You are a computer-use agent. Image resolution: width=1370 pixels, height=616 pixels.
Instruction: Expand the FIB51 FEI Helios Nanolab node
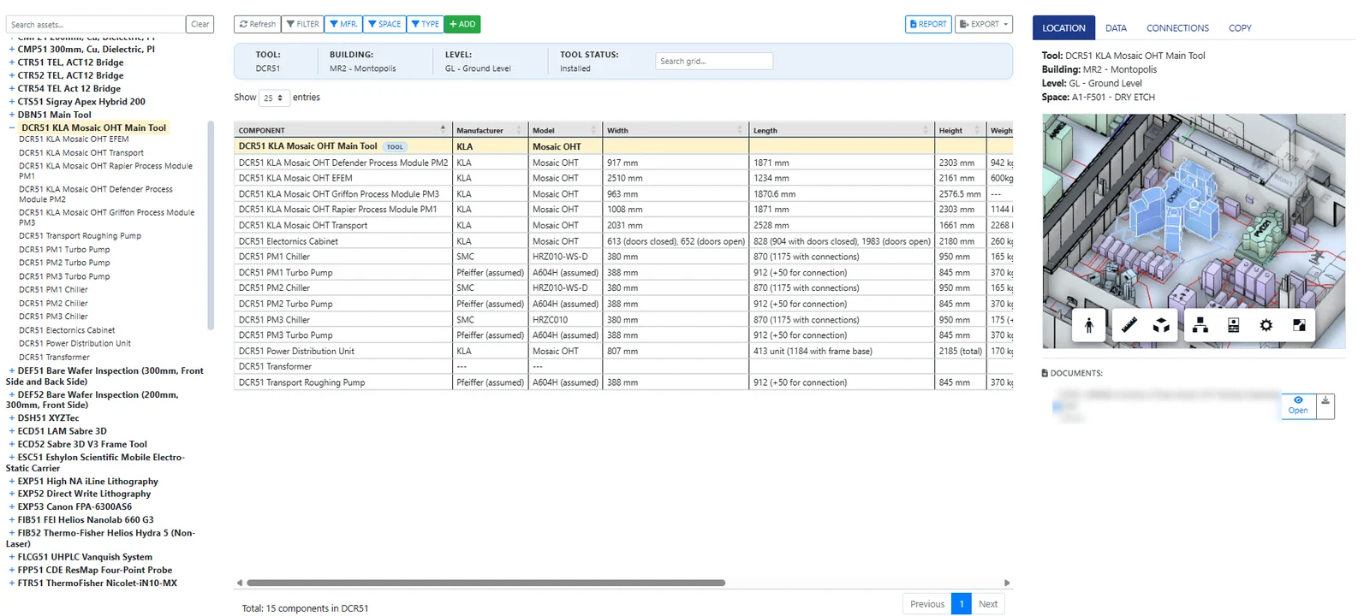pos(12,519)
